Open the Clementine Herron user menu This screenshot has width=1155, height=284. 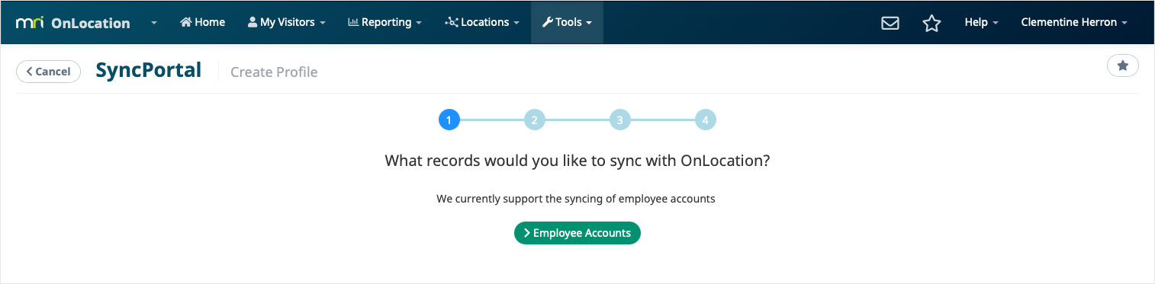click(x=1074, y=22)
